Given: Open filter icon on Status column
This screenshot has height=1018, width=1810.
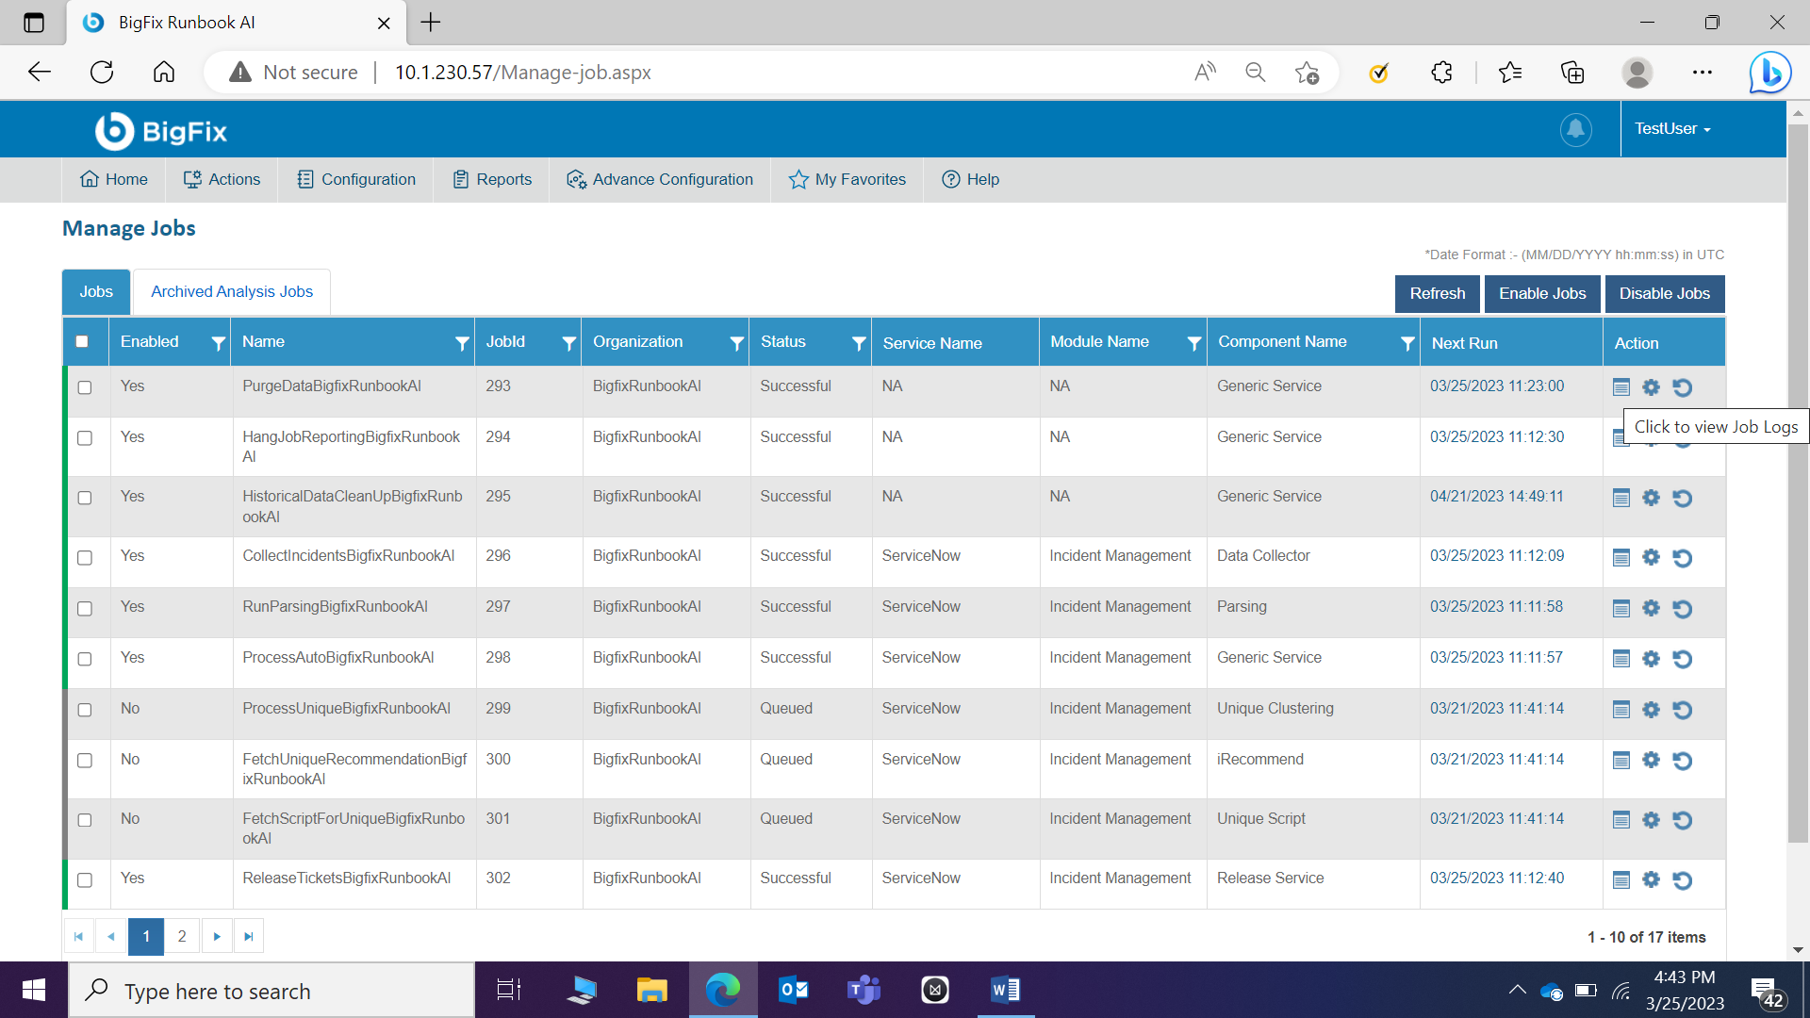Looking at the screenshot, I should pyautogui.click(x=858, y=344).
